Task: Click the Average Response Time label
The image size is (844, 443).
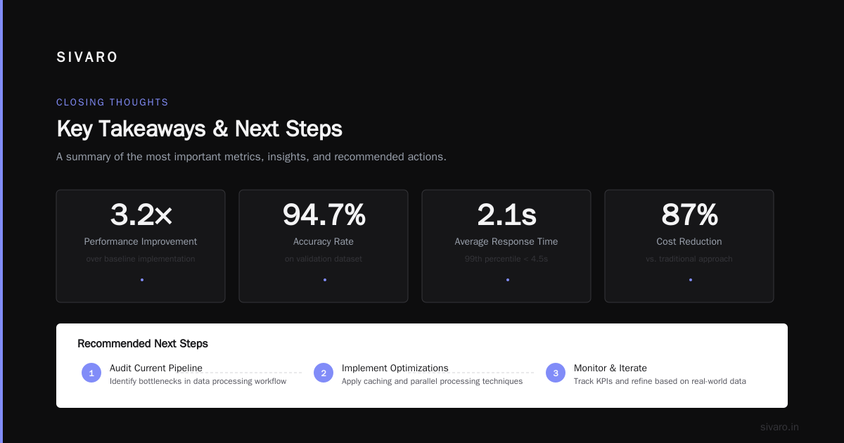Action: tap(506, 242)
